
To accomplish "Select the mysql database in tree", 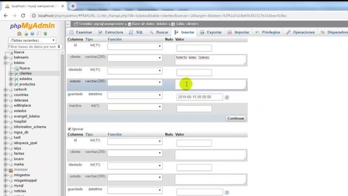I will [18, 186].
